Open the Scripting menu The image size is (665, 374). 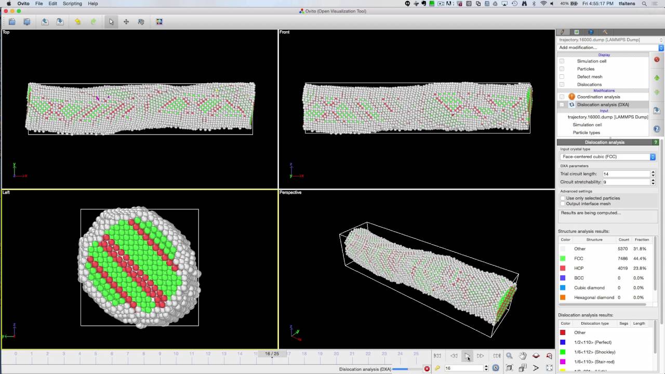[x=72, y=4]
